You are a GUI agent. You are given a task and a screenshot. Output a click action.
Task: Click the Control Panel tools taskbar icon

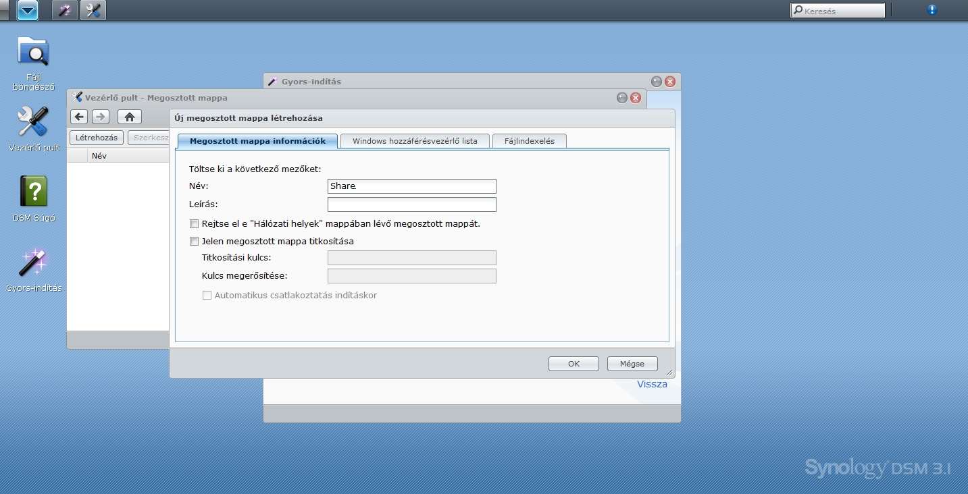[x=93, y=10]
